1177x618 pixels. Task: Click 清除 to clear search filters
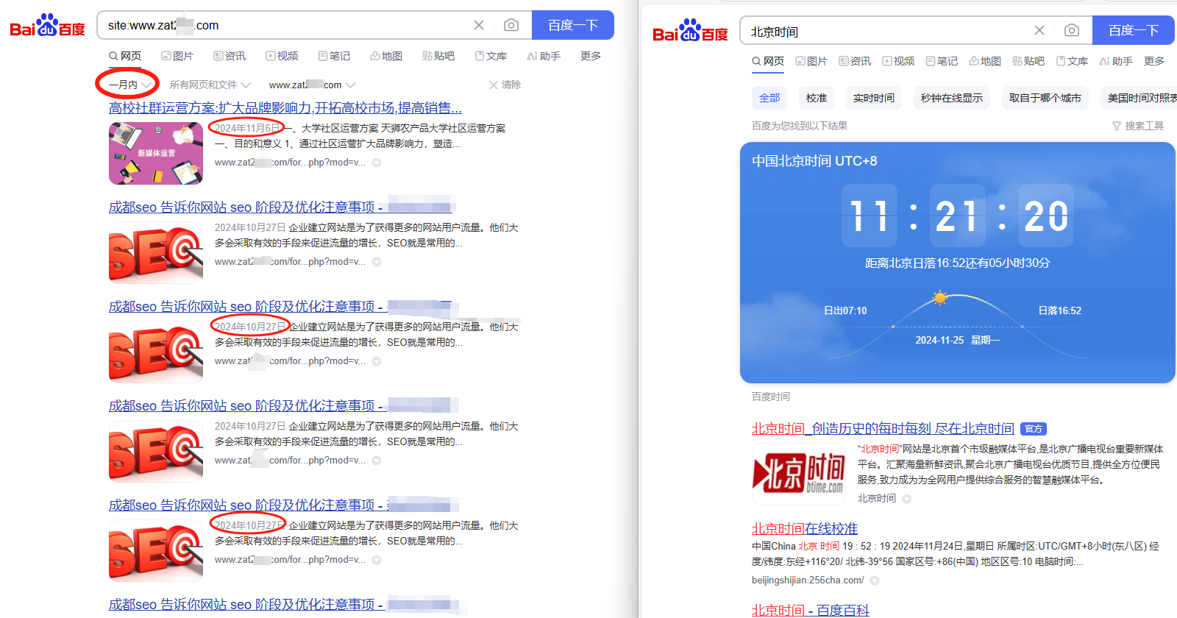505,85
